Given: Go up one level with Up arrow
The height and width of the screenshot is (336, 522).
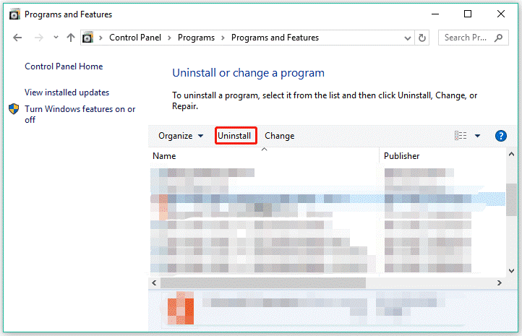Looking at the screenshot, I should click(x=71, y=38).
